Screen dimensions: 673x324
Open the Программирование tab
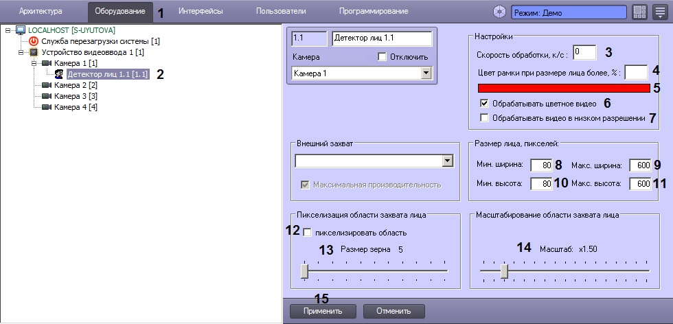(x=373, y=12)
